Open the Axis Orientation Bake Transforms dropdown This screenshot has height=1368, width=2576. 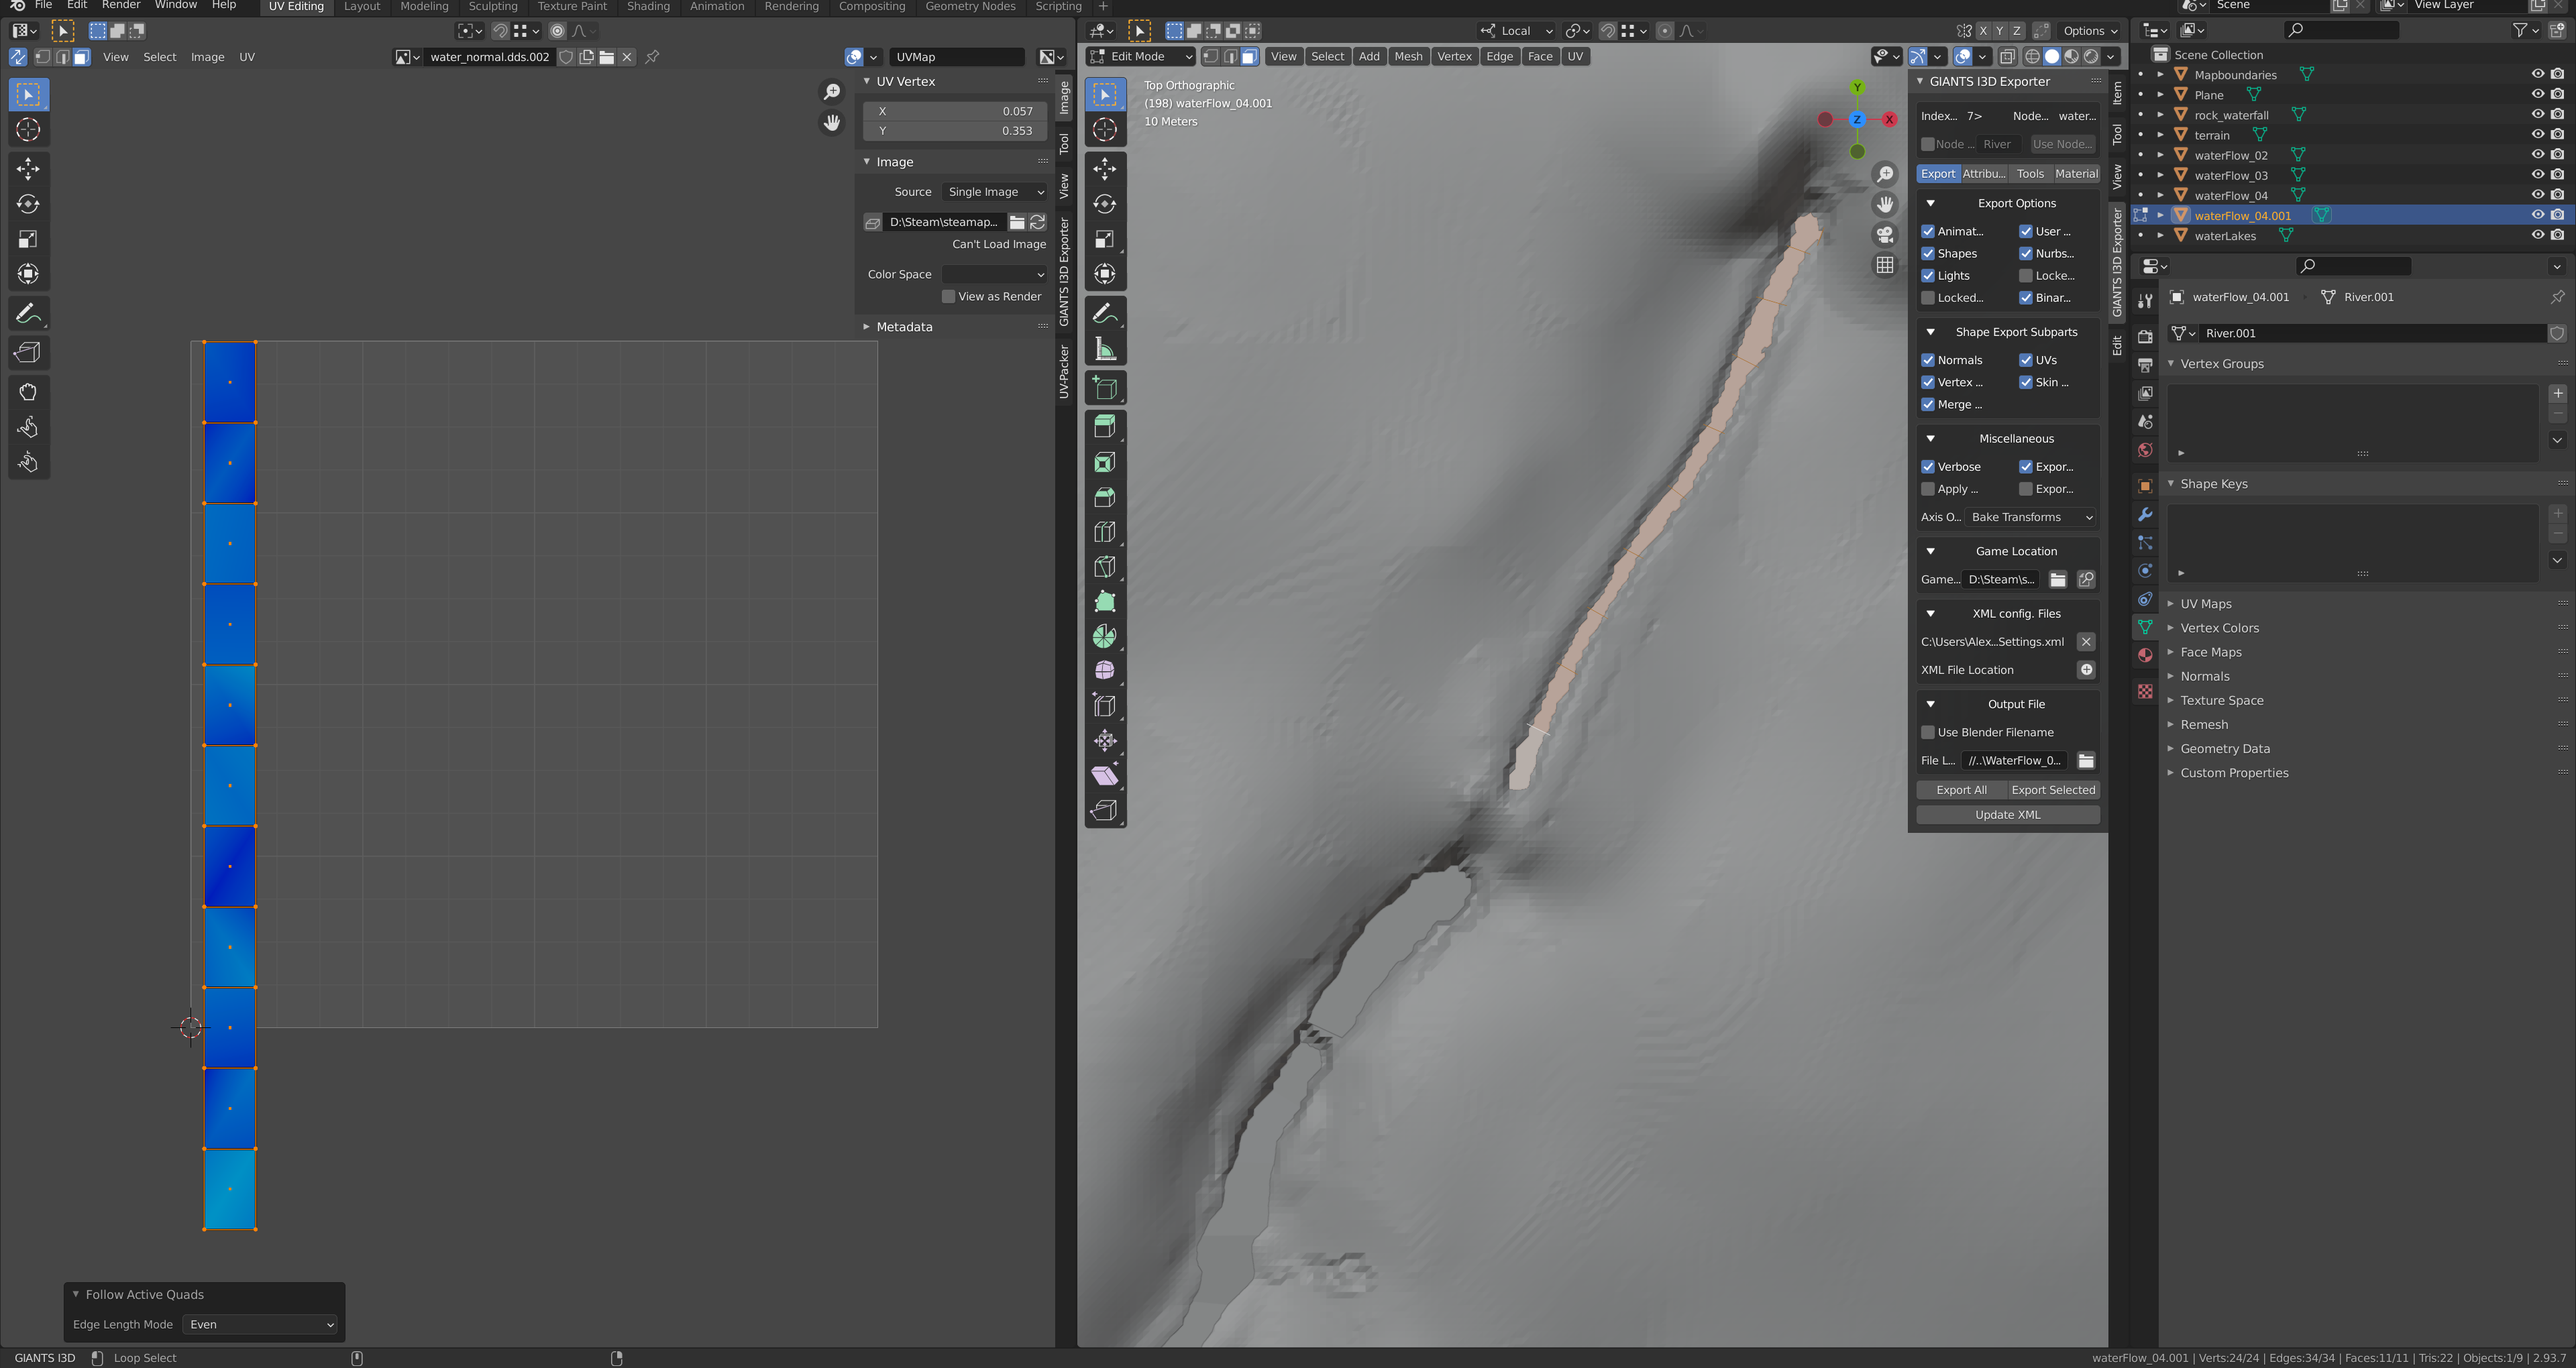[2031, 517]
